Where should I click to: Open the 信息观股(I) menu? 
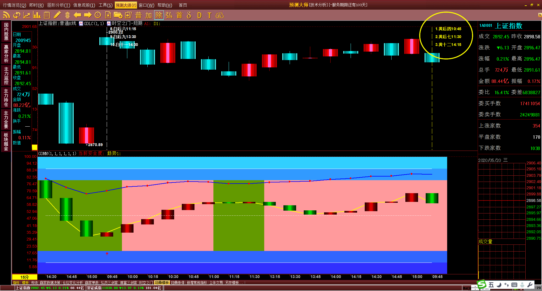(x=84, y=5)
